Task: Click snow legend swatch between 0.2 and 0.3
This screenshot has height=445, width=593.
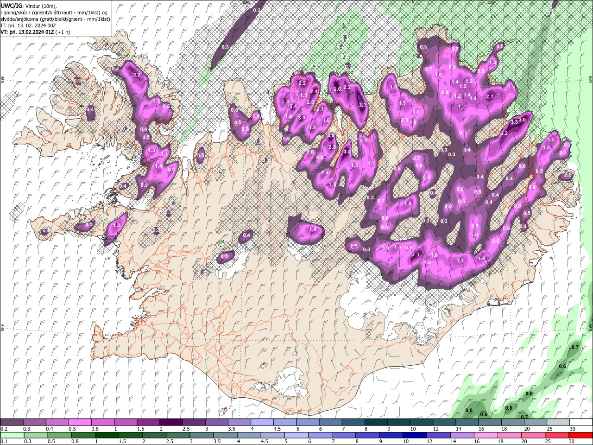Action: pyautogui.click(x=12, y=422)
